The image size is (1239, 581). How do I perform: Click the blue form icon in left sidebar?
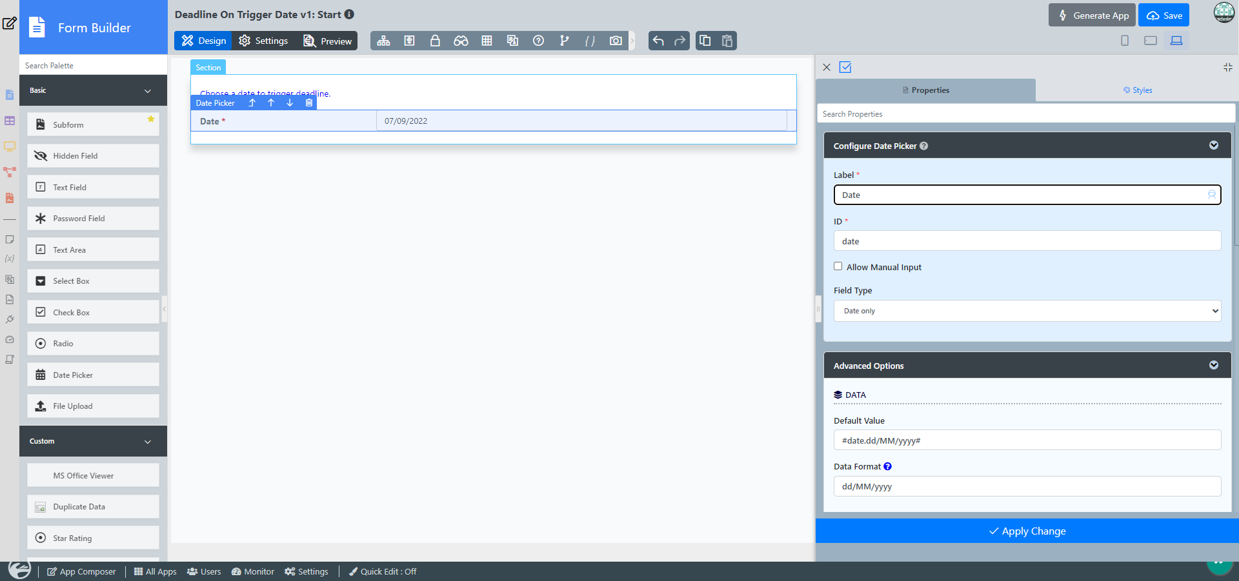tap(10, 95)
